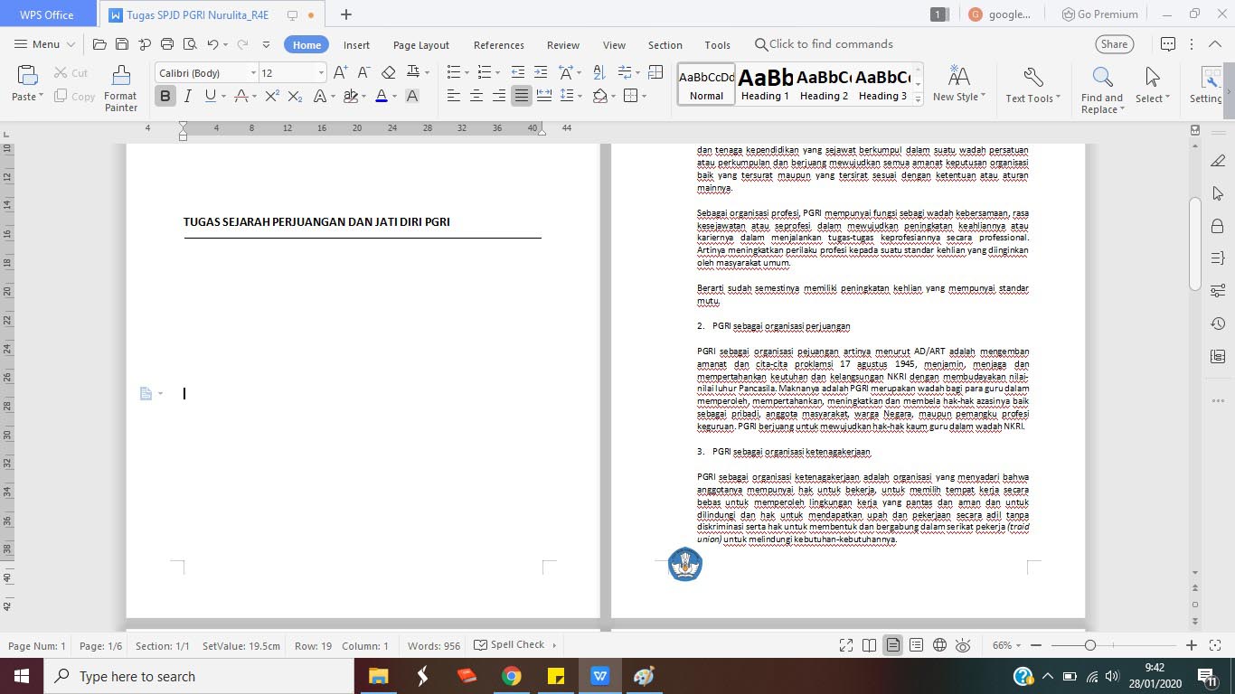Activate the Text Tools feature
The height and width of the screenshot is (694, 1235).
coord(1032,88)
